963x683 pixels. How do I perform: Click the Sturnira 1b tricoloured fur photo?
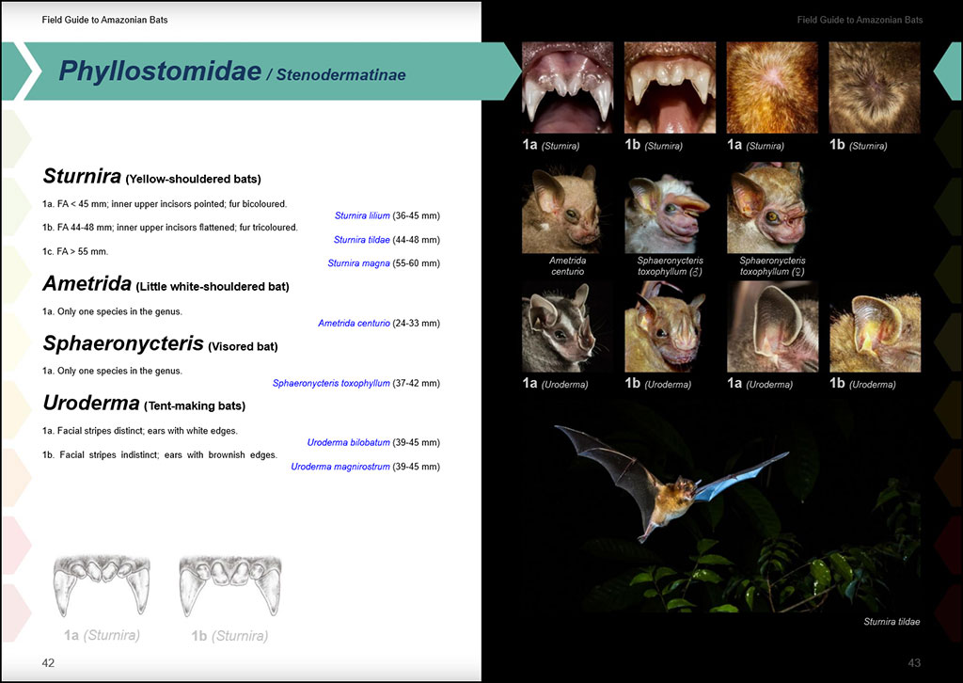click(x=875, y=87)
